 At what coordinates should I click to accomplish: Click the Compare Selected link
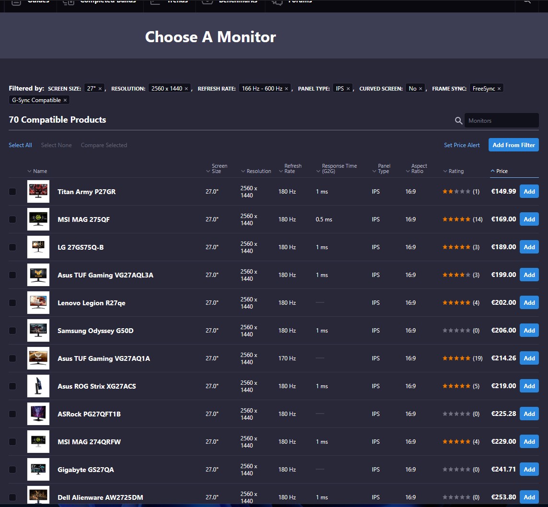tap(104, 145)
